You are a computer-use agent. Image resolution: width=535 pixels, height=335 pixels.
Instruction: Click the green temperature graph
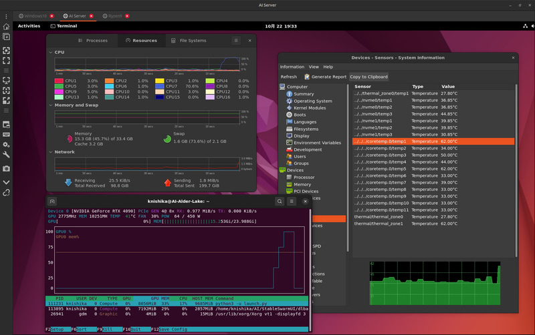[x=435, y=283]
